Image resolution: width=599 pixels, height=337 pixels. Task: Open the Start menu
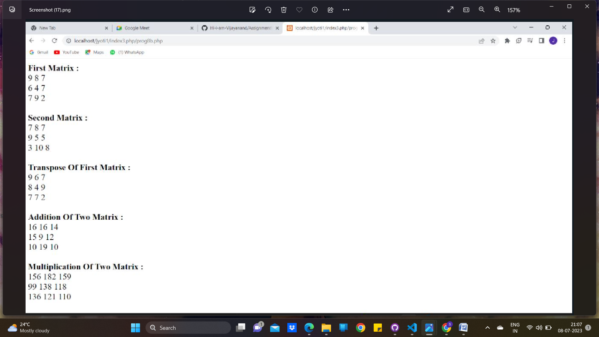135,328
